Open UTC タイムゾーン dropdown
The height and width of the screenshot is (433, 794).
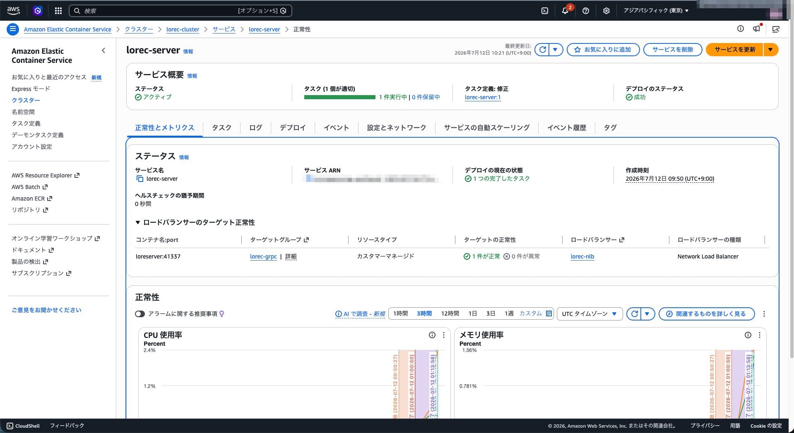click(x=589, y=314)
